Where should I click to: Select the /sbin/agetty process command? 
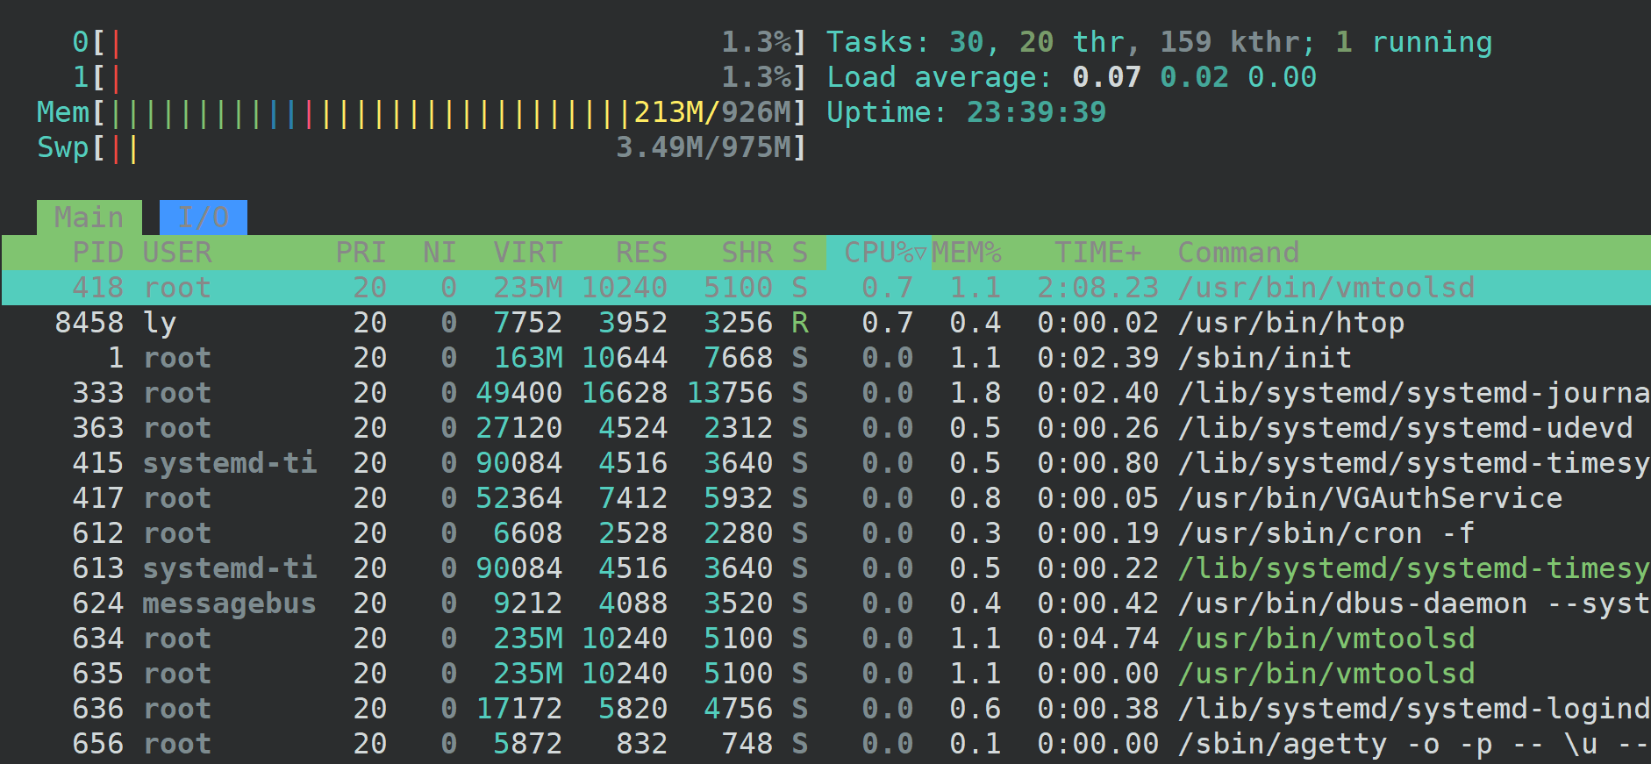1413,744
